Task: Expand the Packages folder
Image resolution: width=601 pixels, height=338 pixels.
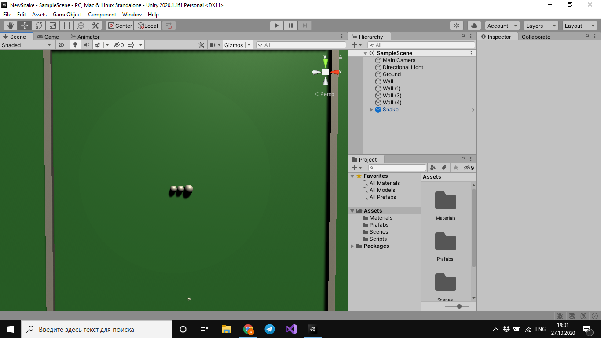Action: point(352,246)
